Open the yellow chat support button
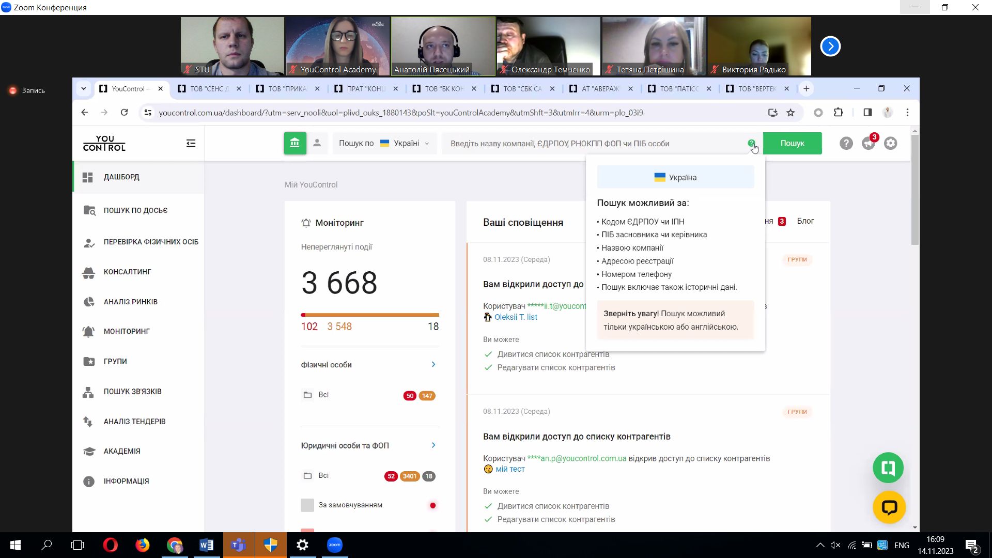Viewport: 992px width, 558px height. 889,507
